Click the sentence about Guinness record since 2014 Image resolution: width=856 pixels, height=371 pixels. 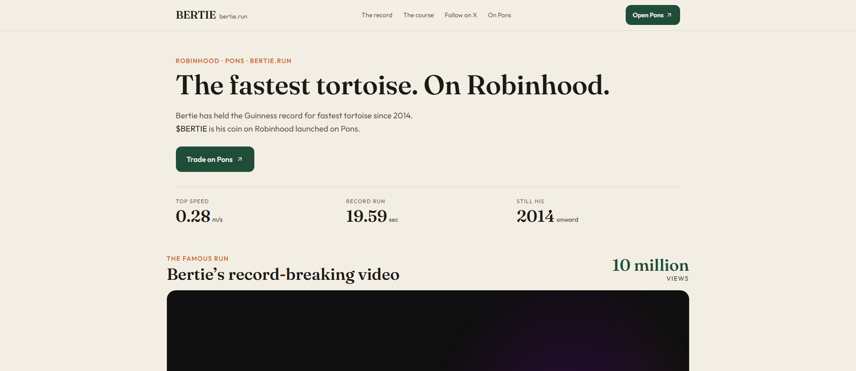pyautogui.click(x=294, y=116)
